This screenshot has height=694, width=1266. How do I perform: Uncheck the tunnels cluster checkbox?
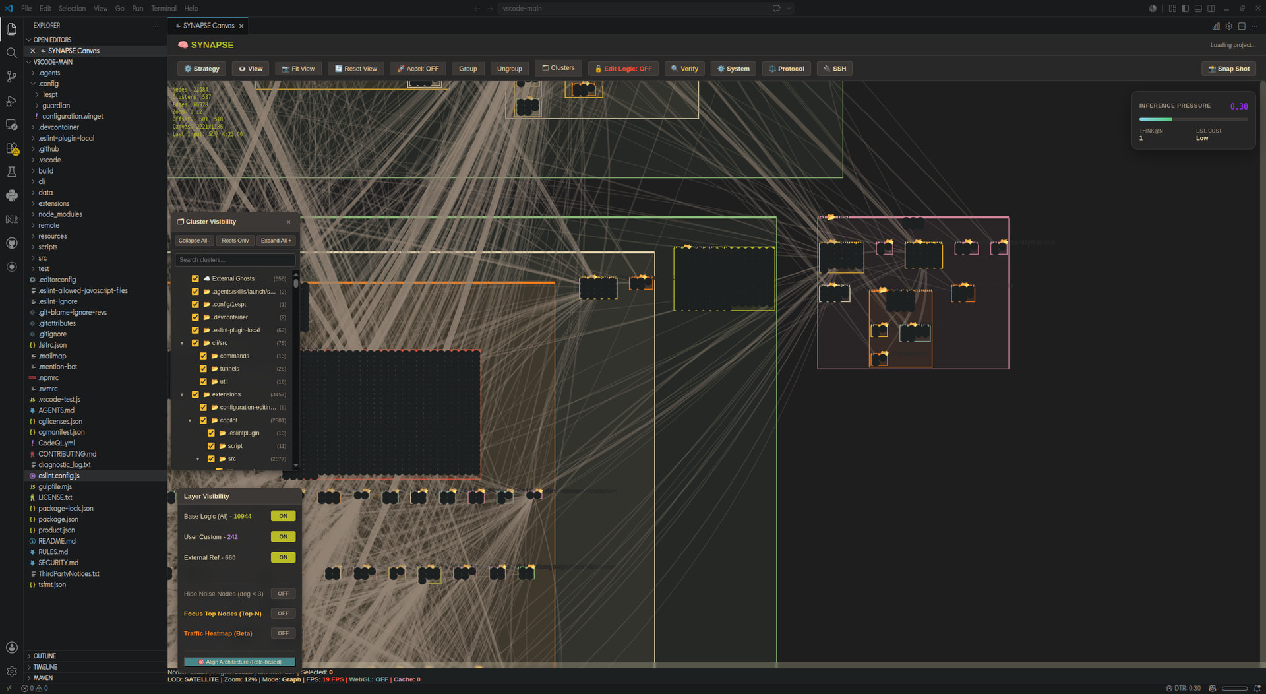click(203, 369)
